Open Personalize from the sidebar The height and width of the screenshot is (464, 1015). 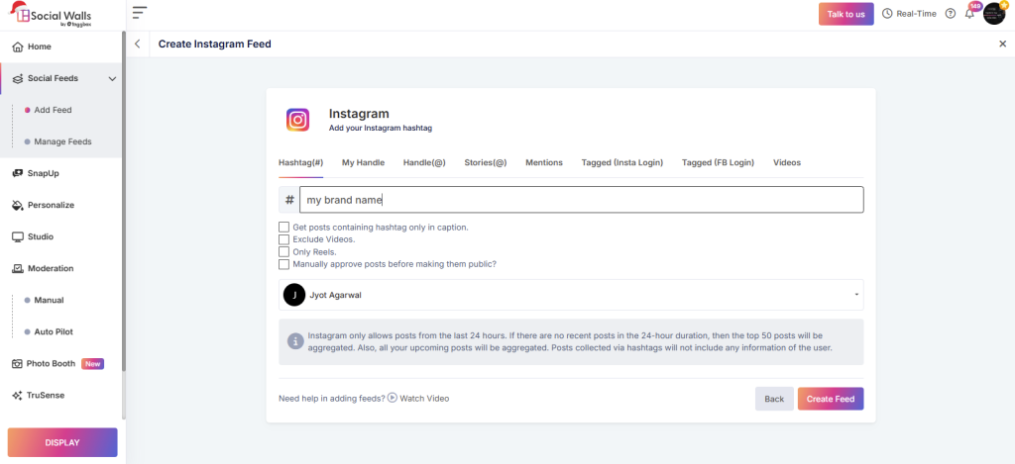(x=50, y=205)
